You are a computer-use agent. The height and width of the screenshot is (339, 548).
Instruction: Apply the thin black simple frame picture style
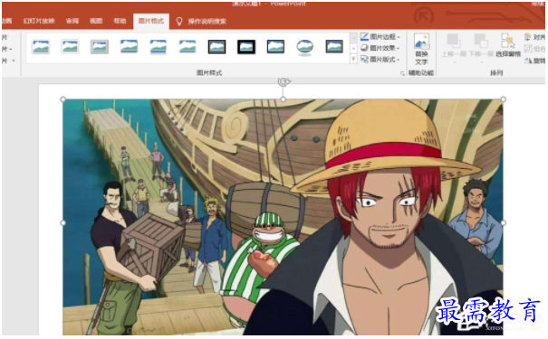coord(275,46)
